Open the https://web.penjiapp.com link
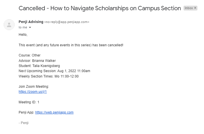This screenshot has height=134, width=204. (x=54, y=112)
